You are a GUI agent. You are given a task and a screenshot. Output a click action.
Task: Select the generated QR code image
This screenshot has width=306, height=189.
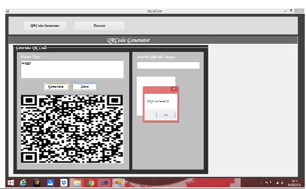(72, 129)
